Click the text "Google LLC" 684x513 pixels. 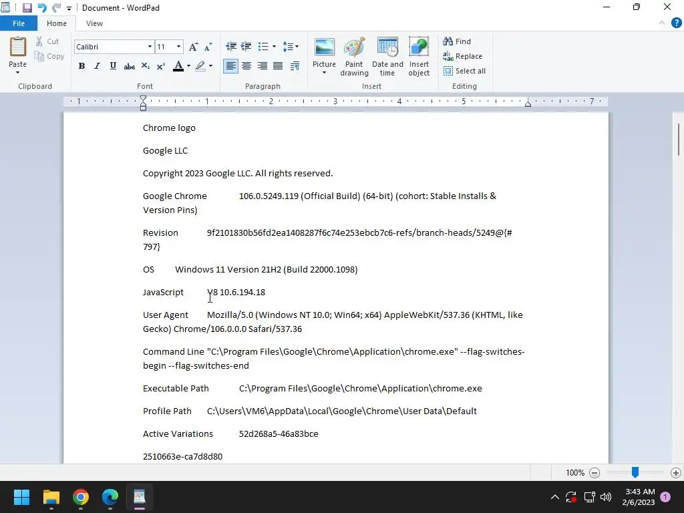tap(166, 151)
